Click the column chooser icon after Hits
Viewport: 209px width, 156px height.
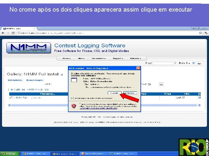[x=199, y=94]
